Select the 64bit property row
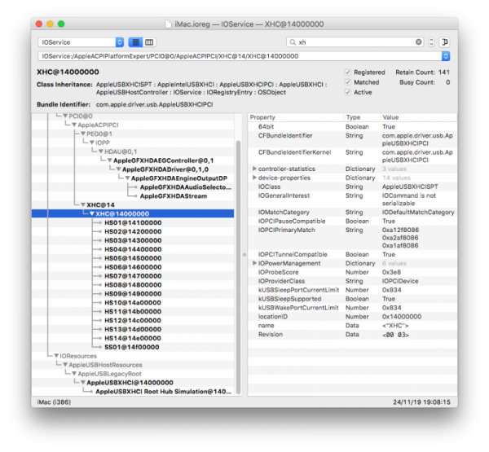The image size is (489, 452). tap(352, 126)
